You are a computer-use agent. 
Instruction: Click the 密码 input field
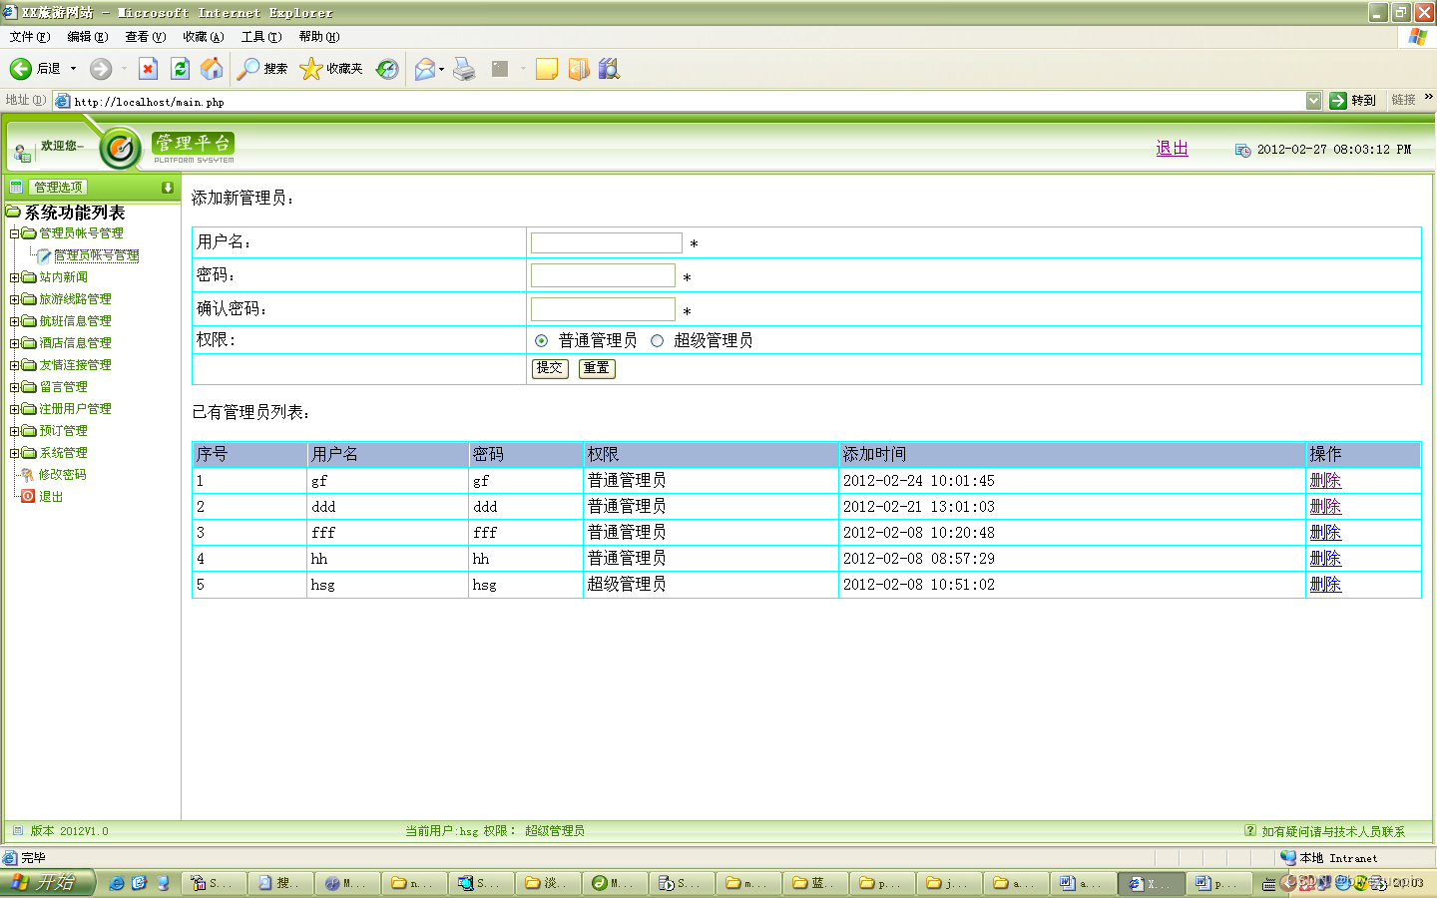(x=603, y=275)
